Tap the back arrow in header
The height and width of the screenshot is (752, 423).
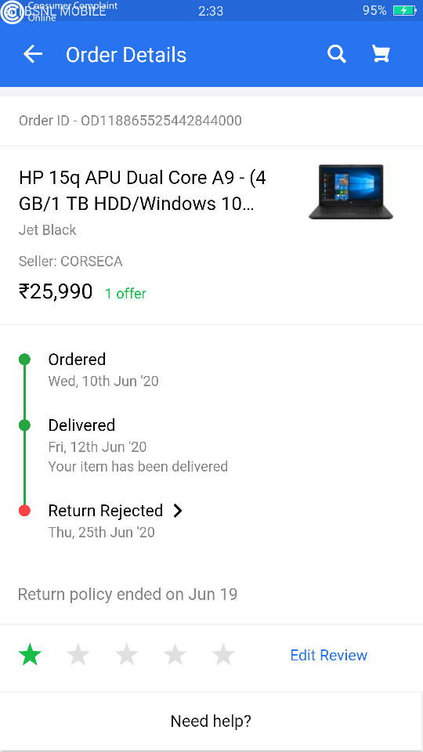click(33, 55)
